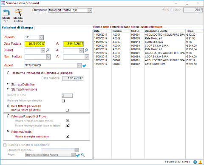Minimize the Stampa e invia window
The height and width of the screenshot is (165, 204).
[176, 3]
